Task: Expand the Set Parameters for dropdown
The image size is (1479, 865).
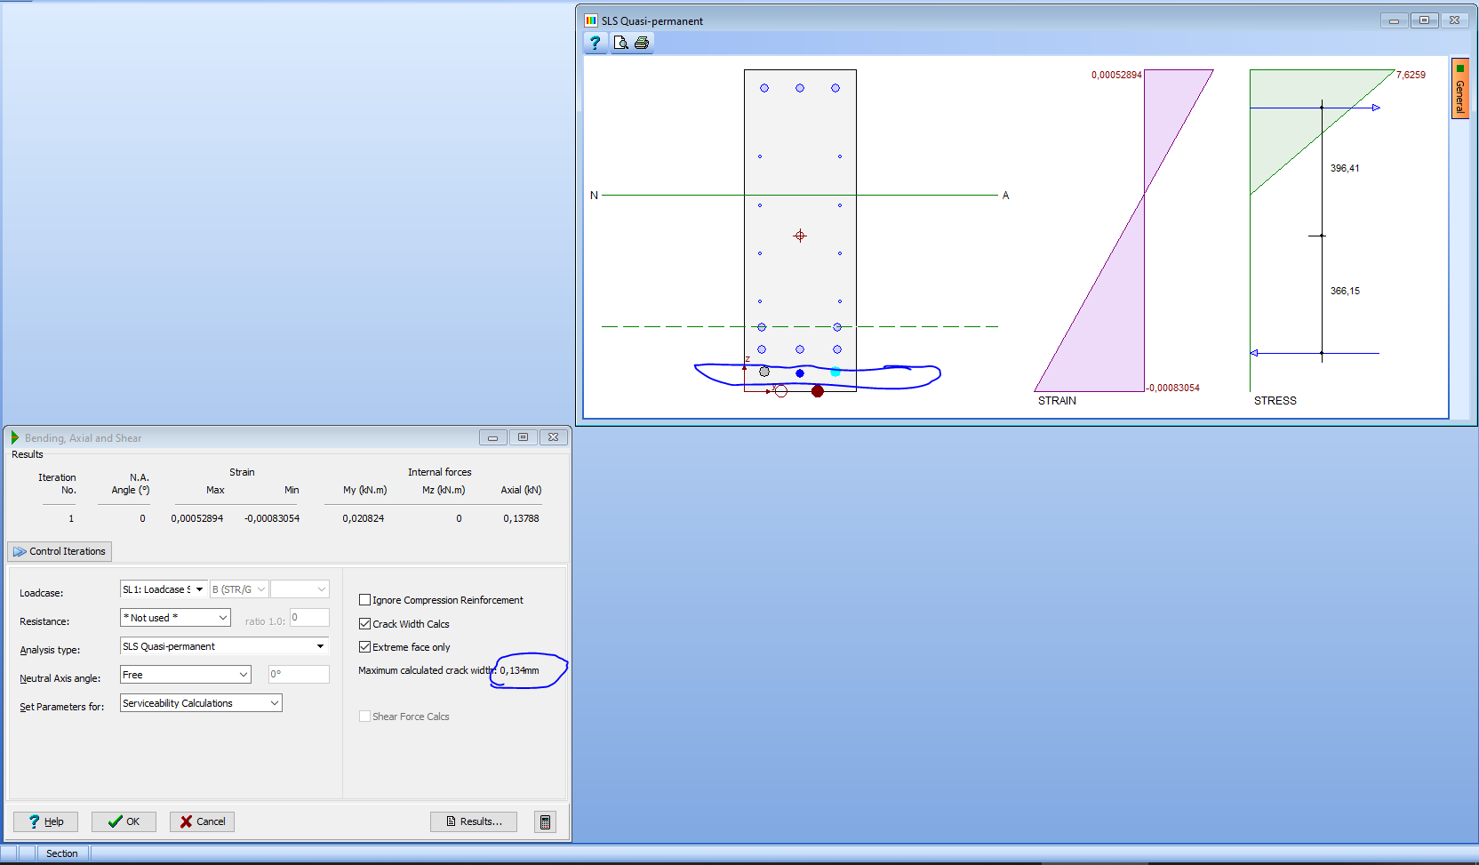Action: [274, 702]
